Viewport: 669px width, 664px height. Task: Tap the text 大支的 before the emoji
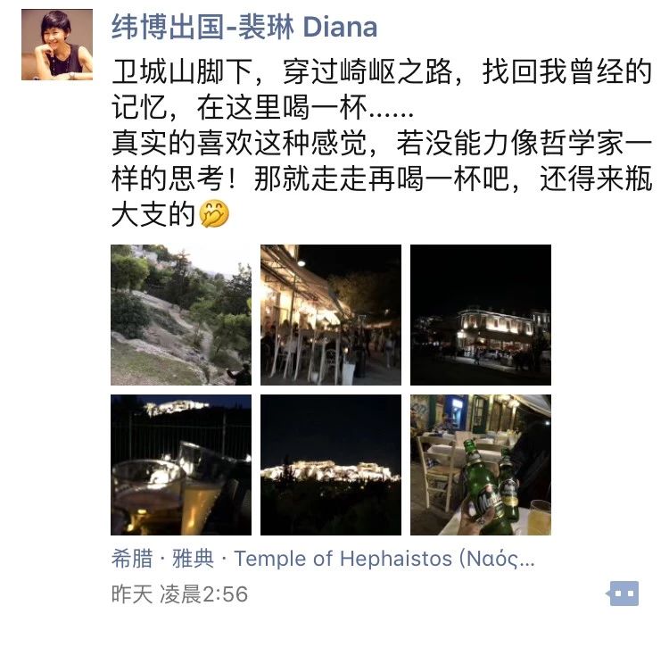[x=153, y=214]
